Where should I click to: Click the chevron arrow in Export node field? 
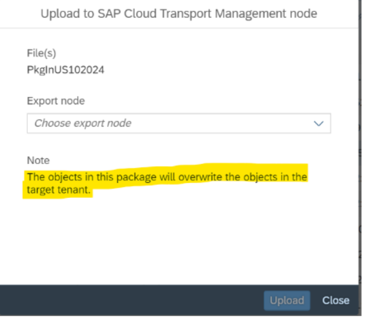point(318,123)
